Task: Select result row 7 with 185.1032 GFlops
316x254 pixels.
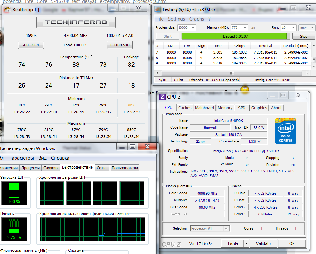Action: pos(233,52)
